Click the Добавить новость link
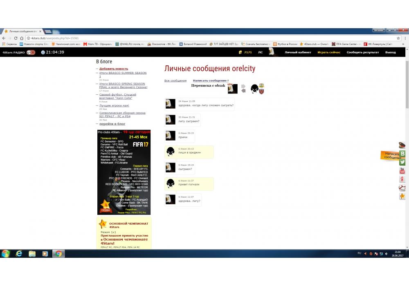The height and width of the screenshot is (286, 409). pos(114,69)
